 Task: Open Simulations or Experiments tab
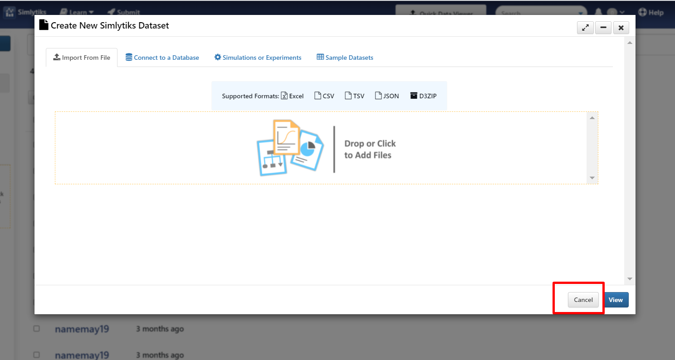(258, 58)
